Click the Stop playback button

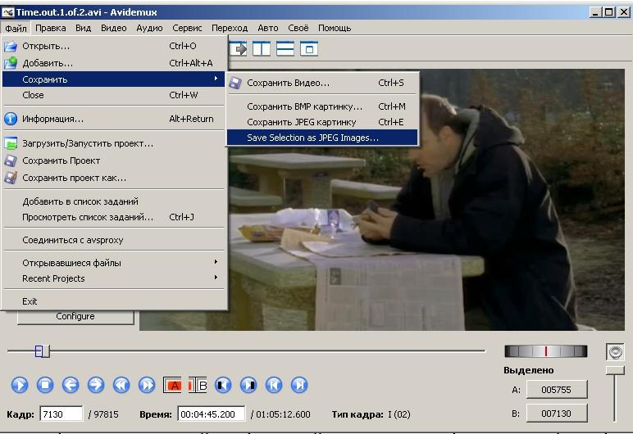click(45, 385)
